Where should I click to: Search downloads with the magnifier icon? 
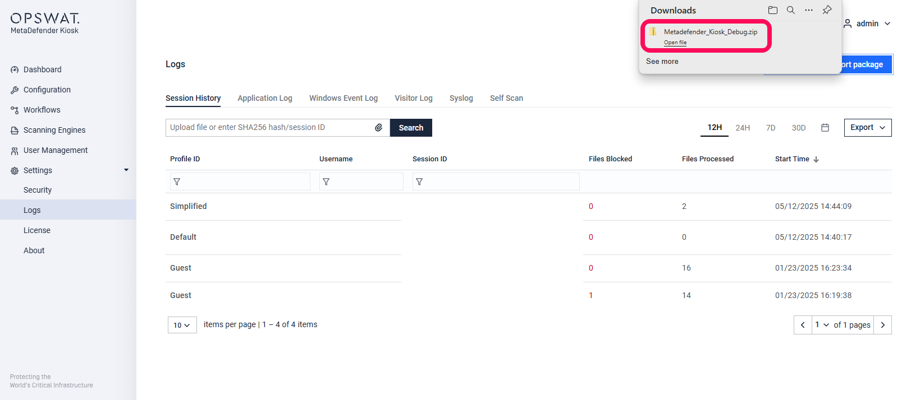pos(791,10)
